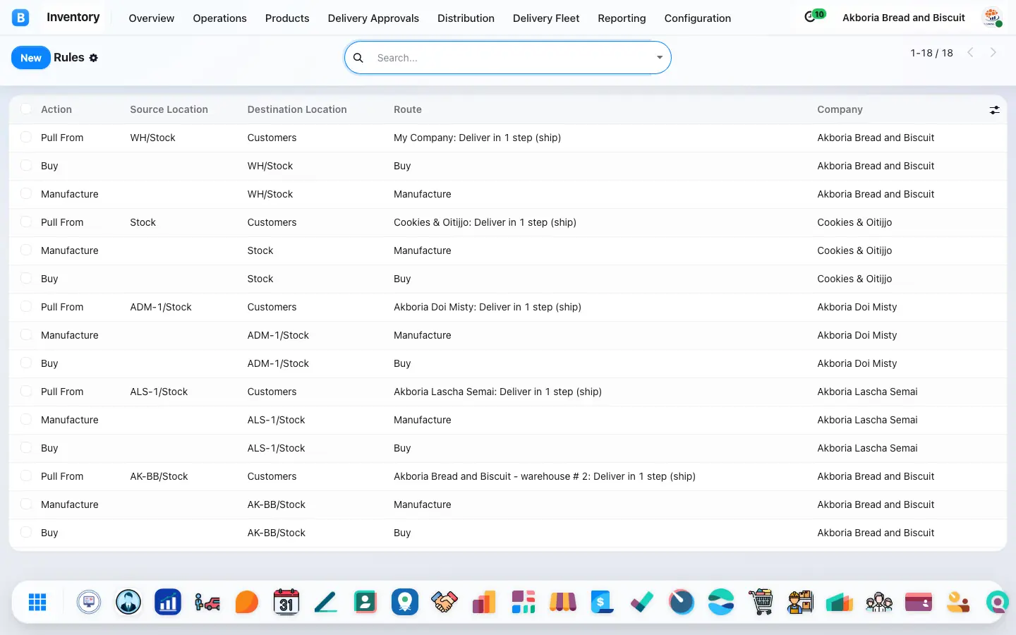This screenshot has width=1016, height=635.
Task: Select checkbox for AK-BB/Stock Manufacture row
Action: click(x=26, y=504)
